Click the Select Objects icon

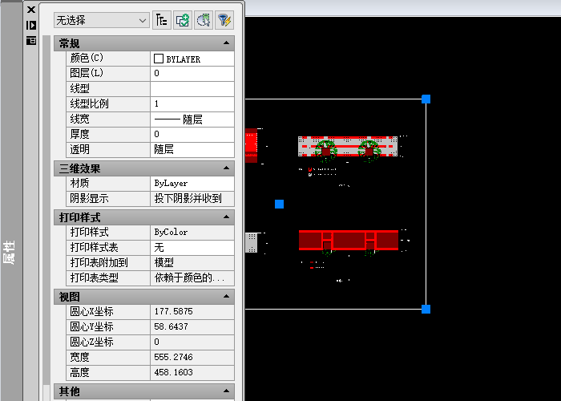click(x=203, y=20)
